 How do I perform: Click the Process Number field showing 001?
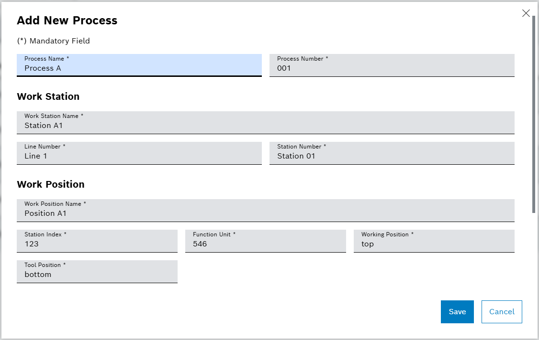[392, 65]
